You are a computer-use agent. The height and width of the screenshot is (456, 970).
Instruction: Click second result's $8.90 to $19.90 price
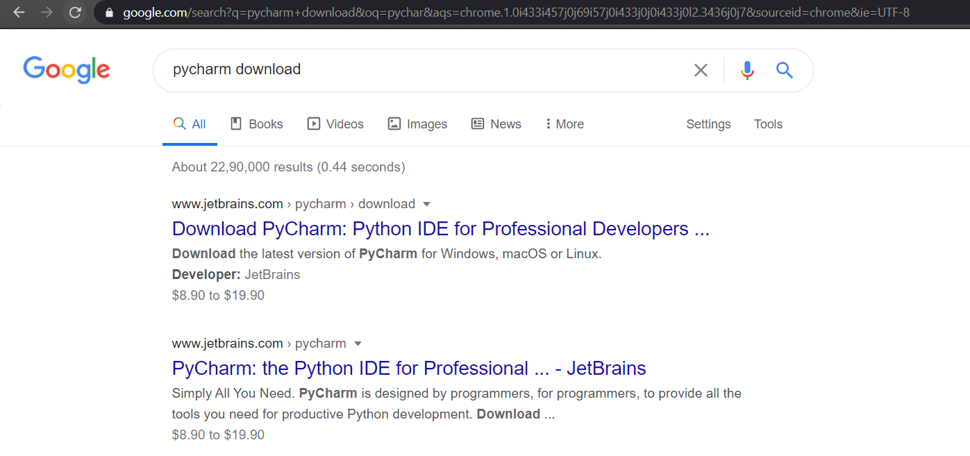[x=218, y=435]
